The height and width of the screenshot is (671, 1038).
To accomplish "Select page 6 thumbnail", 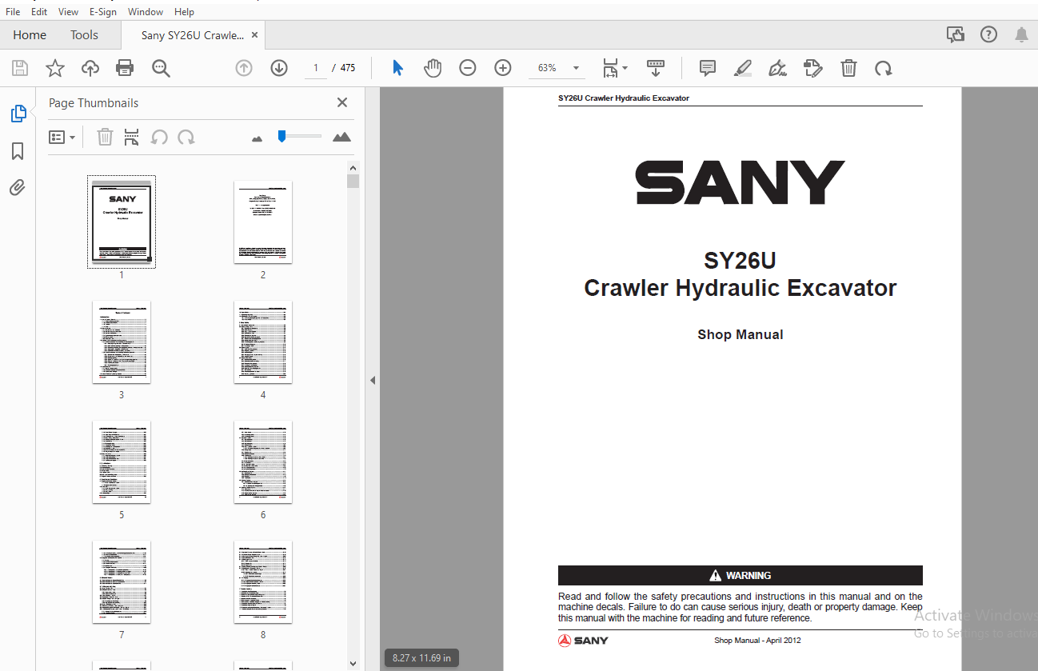I will pos(263,461).
